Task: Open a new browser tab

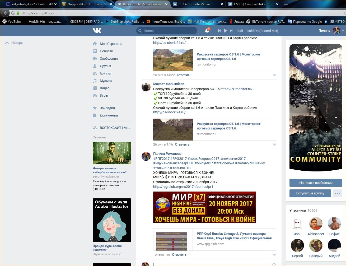Action: tap(286, 4)
